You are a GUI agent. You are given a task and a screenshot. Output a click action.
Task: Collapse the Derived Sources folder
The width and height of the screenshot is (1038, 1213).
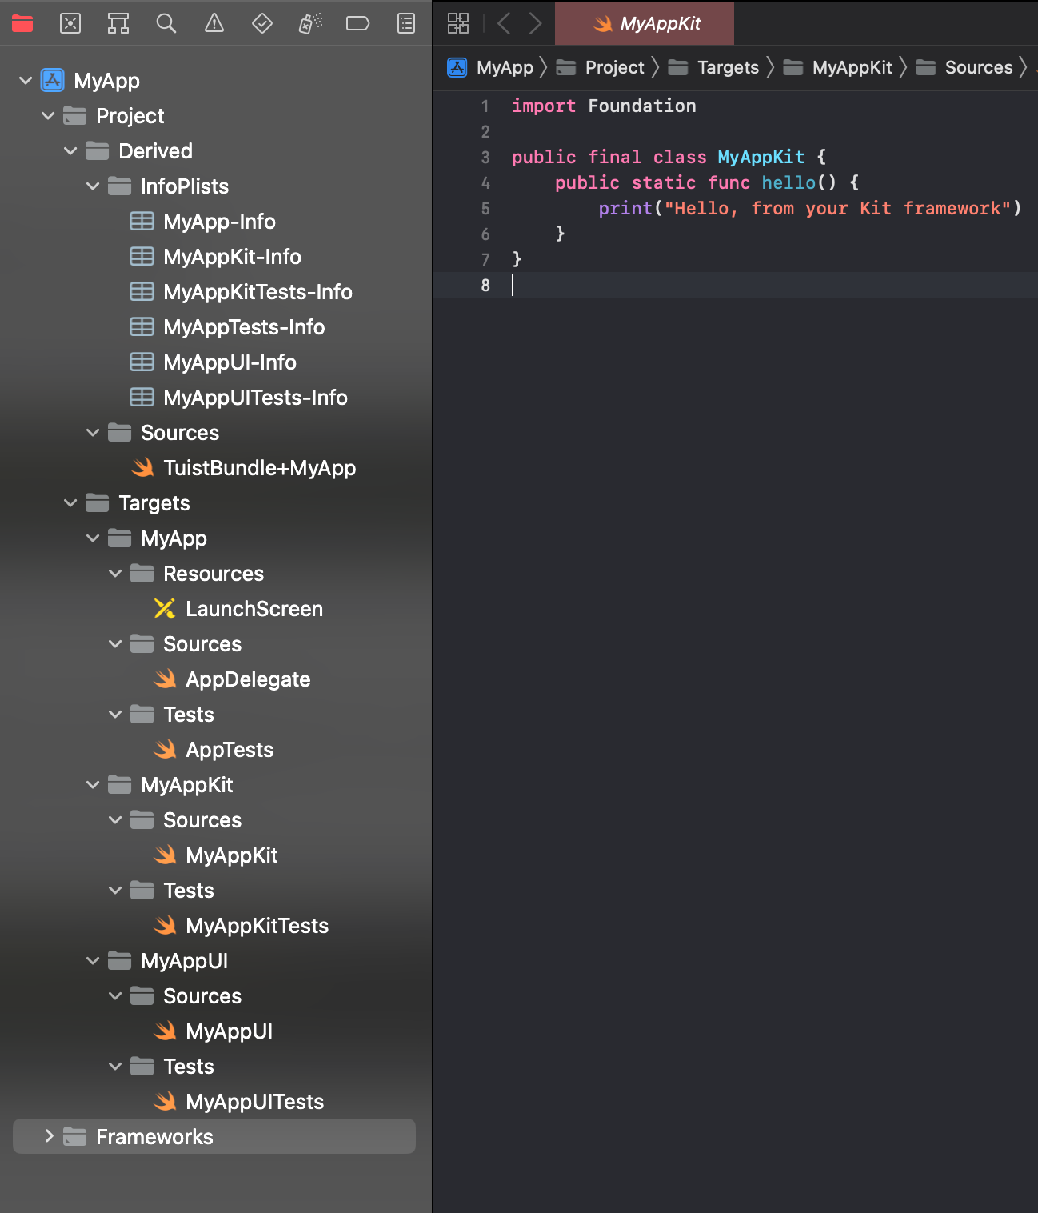93,433
